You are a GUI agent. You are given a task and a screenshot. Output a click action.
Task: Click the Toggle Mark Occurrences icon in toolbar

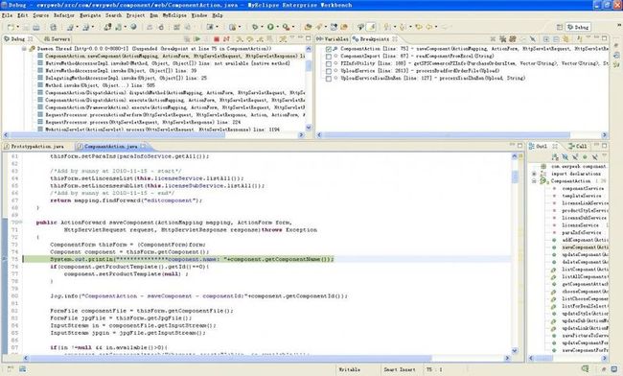(x=371, y=27)
